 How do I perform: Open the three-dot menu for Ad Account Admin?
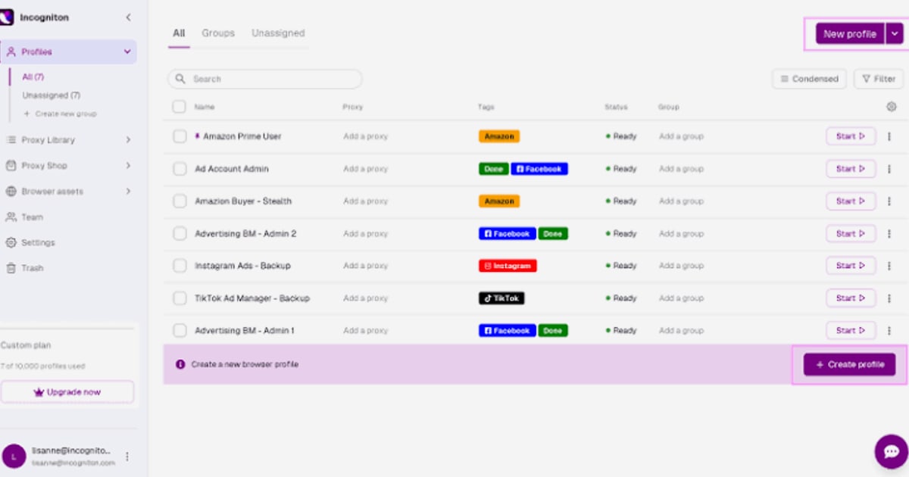point(889,170)
